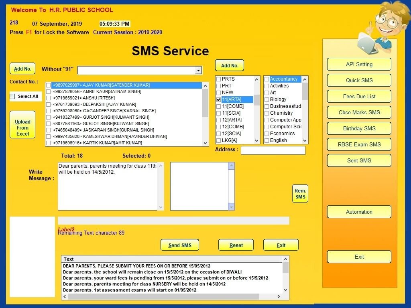Click Exit button beside Reset
411x308 pixels.
(281, 245)
